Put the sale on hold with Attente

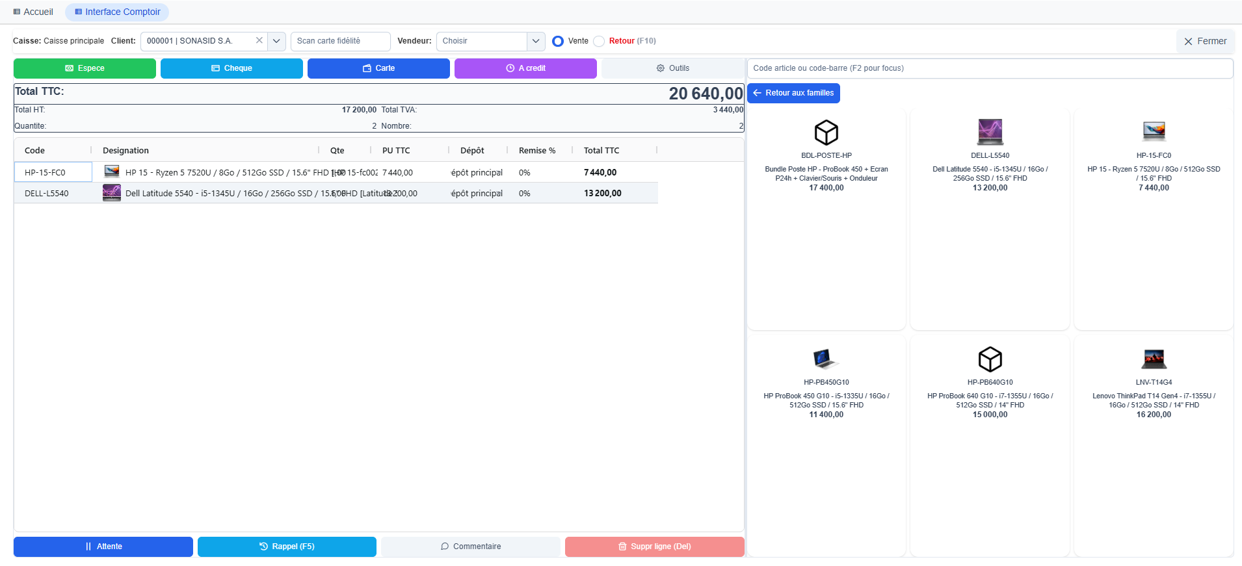pos(103,547)
